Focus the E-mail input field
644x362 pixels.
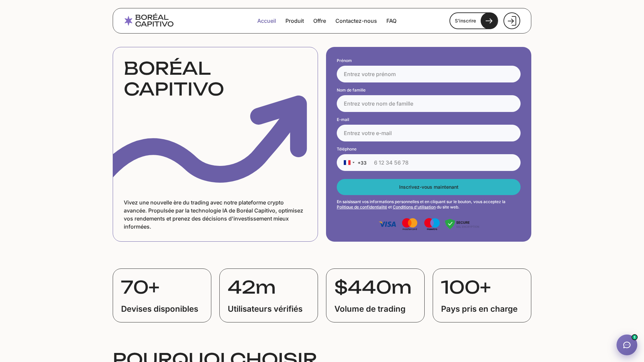pyautogui.click(x=429, y=133)
